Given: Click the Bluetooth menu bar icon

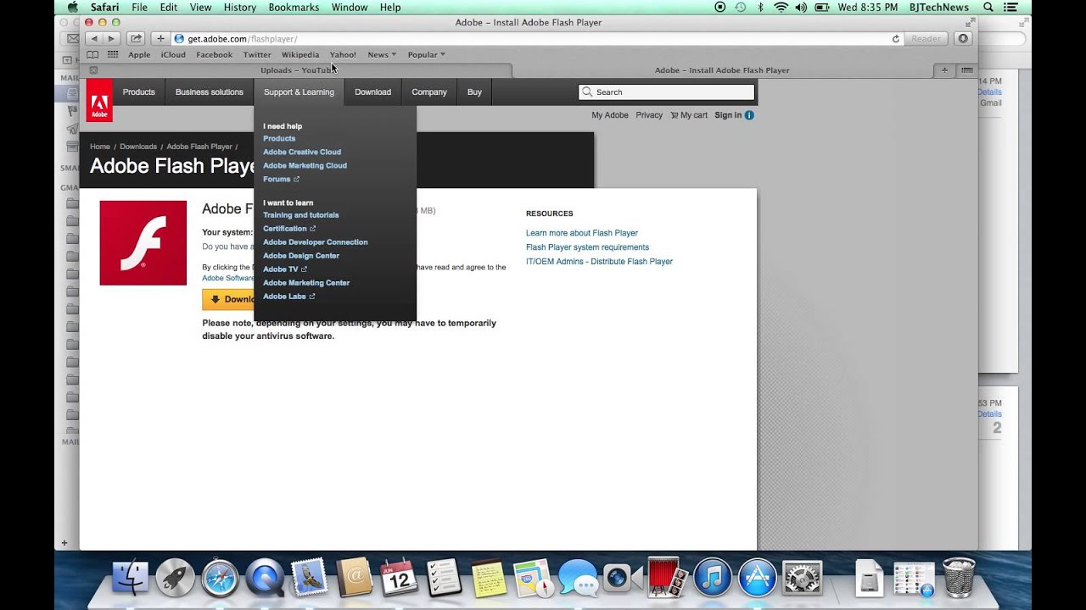Looking at the screenshot, I should tap(760, 7).
